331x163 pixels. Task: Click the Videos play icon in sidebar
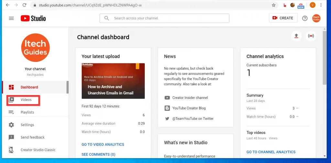coord(11,100)
